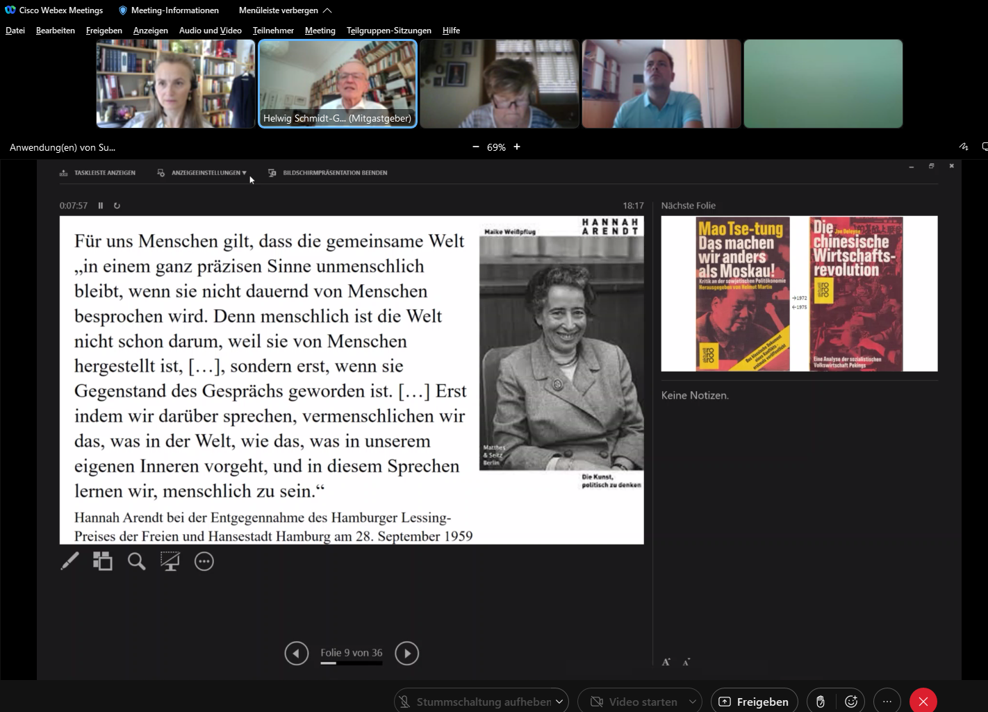The width and height of the screenshot is (988, 712).
Task: Open the Audio und Video menu
Action: point(211,31)
